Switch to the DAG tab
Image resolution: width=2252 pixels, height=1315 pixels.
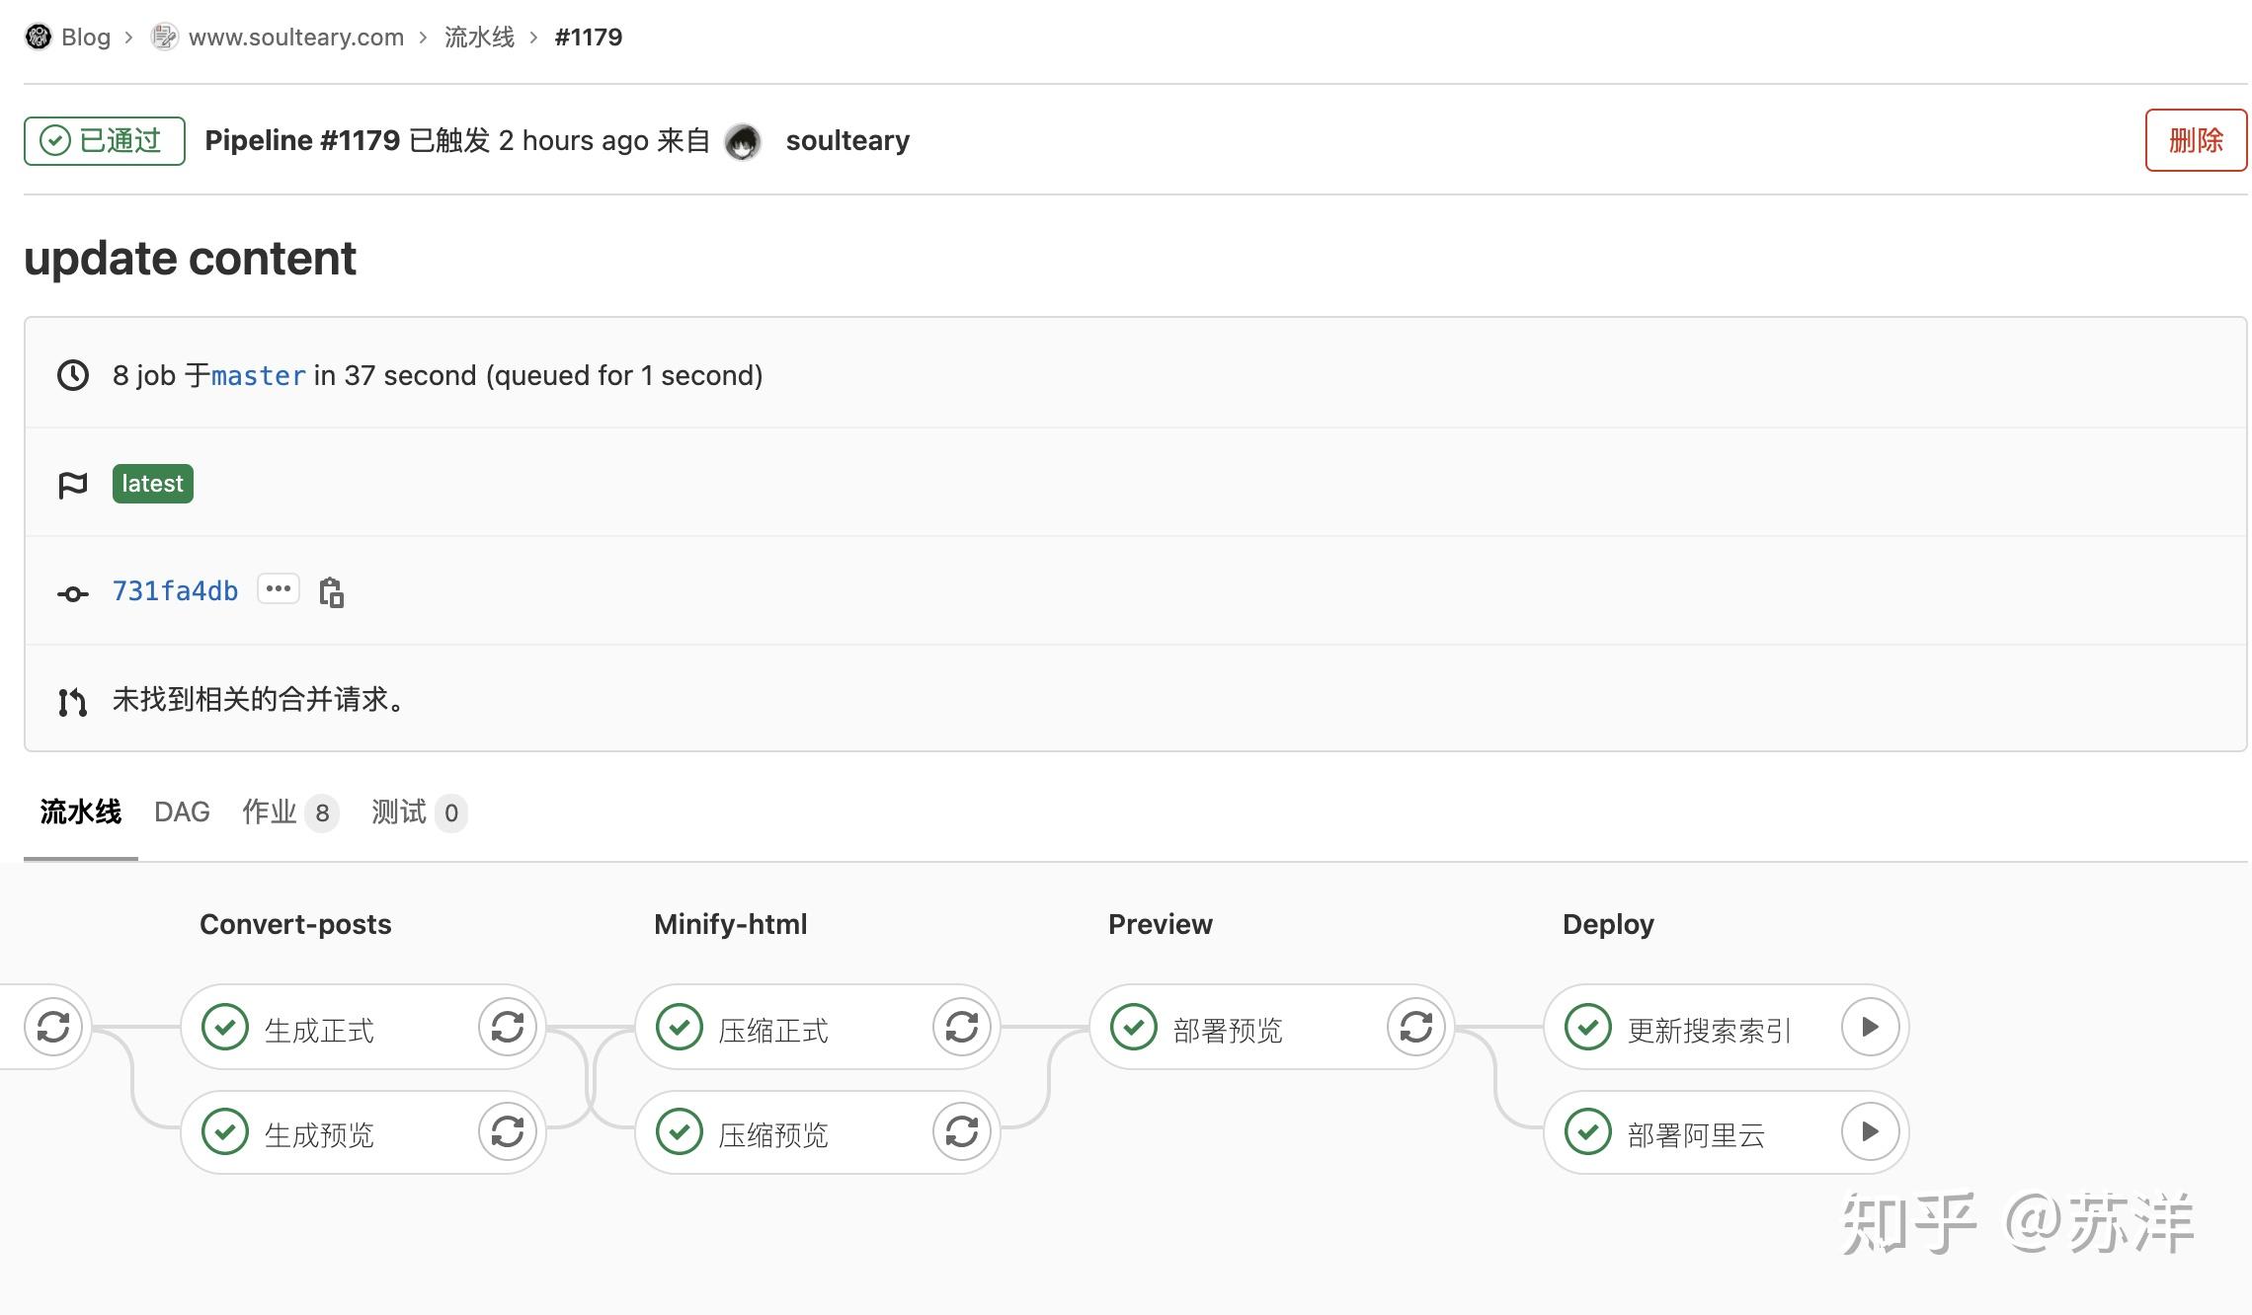182,812
